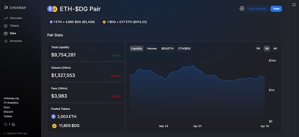This screenshot has width=299, height=137.
Task: Go to Accounts in the sidebar
Action: click(x=16, y=41)
